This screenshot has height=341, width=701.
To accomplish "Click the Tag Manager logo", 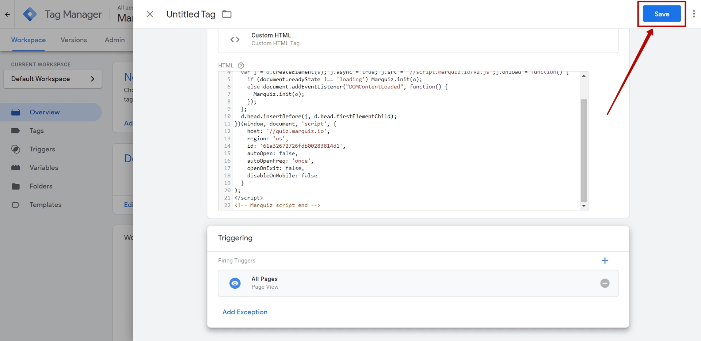I will coord(30,14).
